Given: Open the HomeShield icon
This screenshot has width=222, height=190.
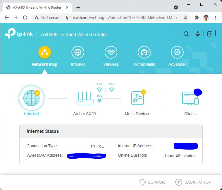Looking at the screenshot, I should click(144, 52).
